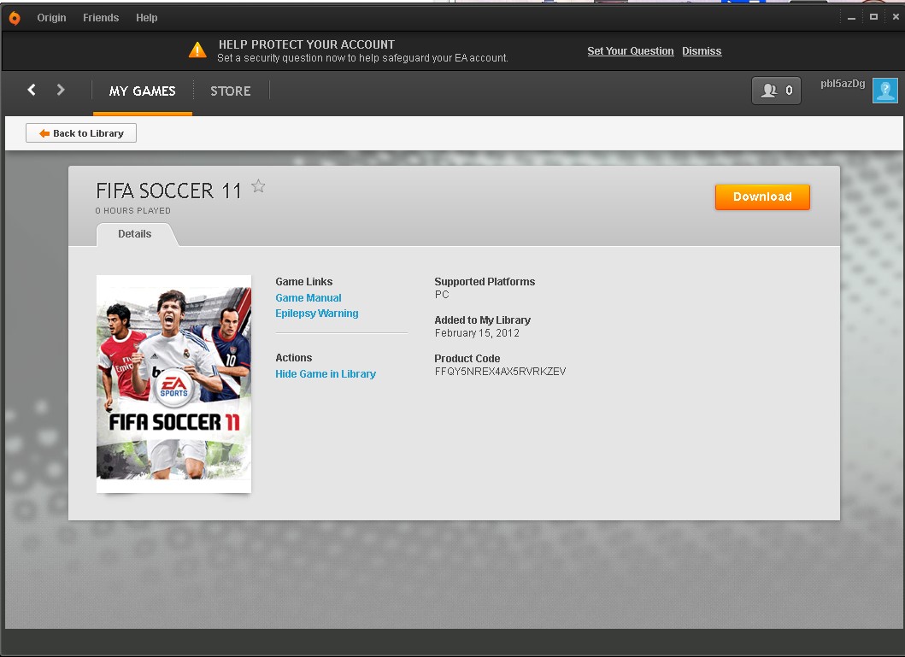The height and width of the screenshot is (657, 905).
Task: Open the Origin menu
Action: [x=51, y=18]
